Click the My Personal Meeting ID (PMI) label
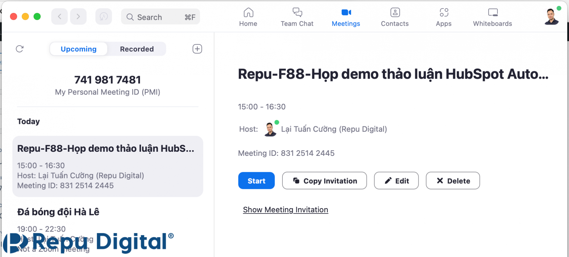Screen dimensions: 569x257 108,92
